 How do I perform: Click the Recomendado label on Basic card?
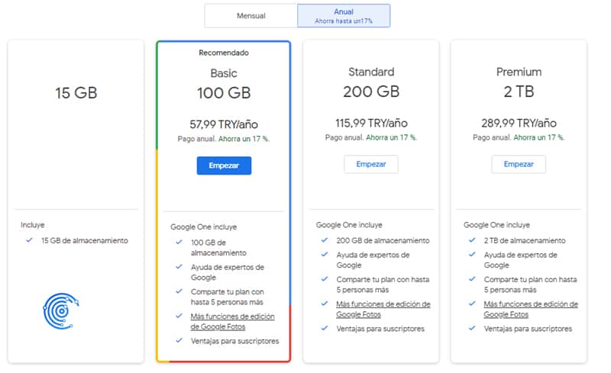(224, 53)
